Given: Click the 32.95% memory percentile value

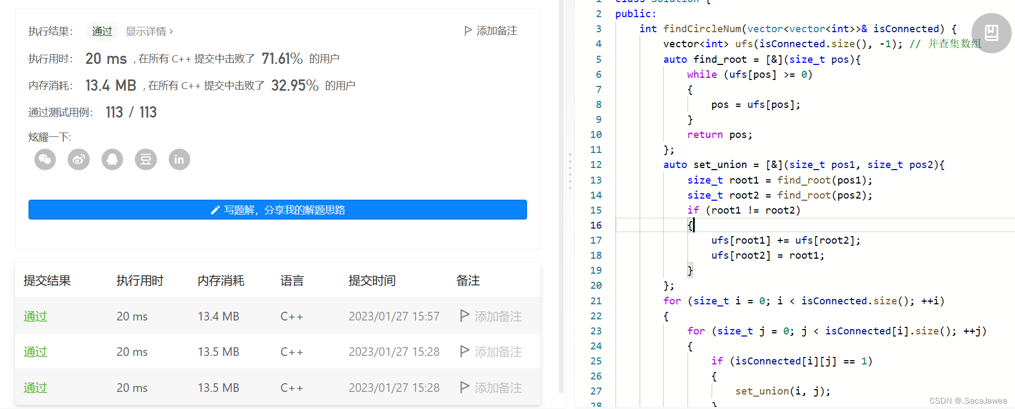Looking at the screenshot, I should [294, 85].
